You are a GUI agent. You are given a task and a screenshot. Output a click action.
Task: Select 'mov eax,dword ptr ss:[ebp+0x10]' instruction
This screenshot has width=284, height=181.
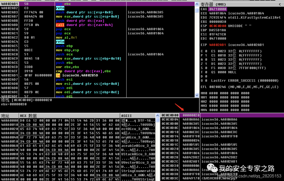[x=88, y=58]
